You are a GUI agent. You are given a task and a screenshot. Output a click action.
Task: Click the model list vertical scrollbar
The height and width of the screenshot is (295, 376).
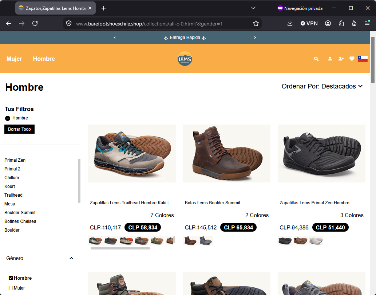(x=79, y=181)
